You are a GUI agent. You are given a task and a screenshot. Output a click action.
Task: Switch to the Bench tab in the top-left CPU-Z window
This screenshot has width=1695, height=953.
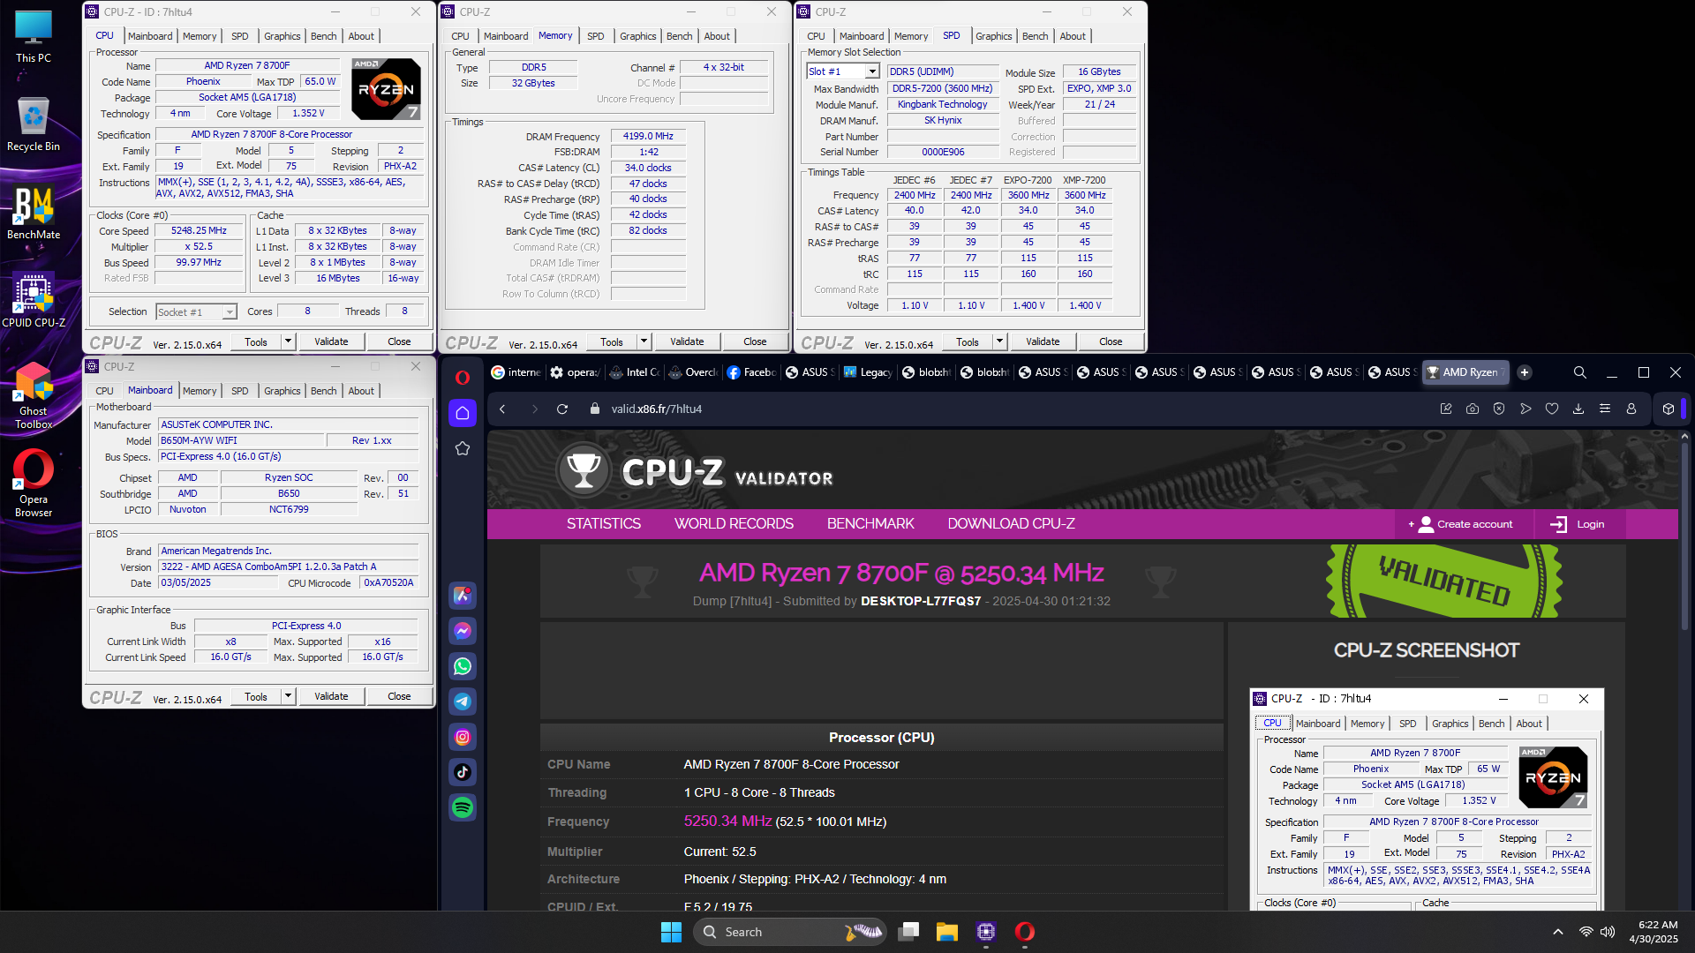tap(324, 36)
